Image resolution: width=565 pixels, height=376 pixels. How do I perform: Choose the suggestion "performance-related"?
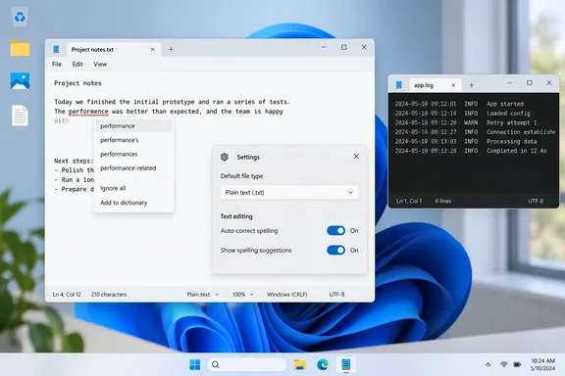pyautogui.click(x=133, y=168)
